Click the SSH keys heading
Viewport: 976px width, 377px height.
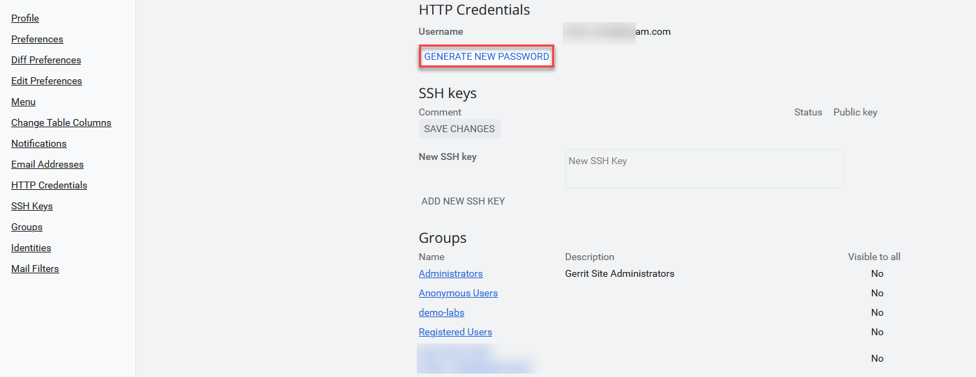tap(448, 93)
